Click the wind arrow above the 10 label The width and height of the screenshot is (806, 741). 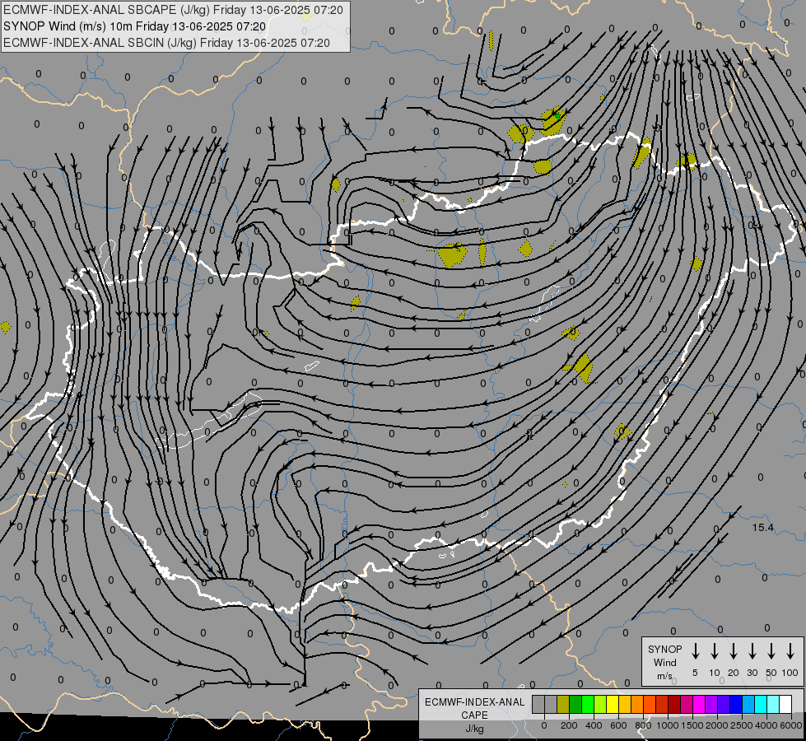point(715,650)
